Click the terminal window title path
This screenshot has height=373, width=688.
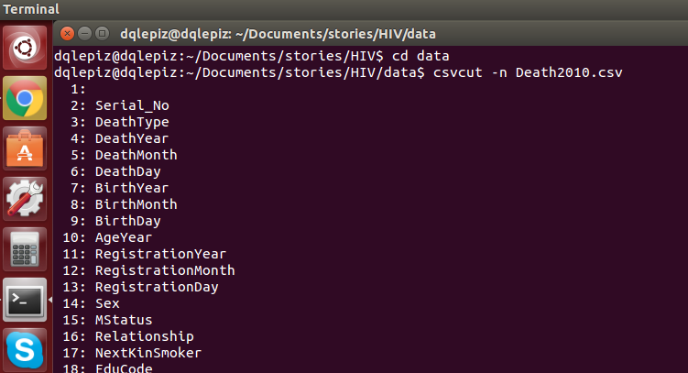[x=278, y=34]
